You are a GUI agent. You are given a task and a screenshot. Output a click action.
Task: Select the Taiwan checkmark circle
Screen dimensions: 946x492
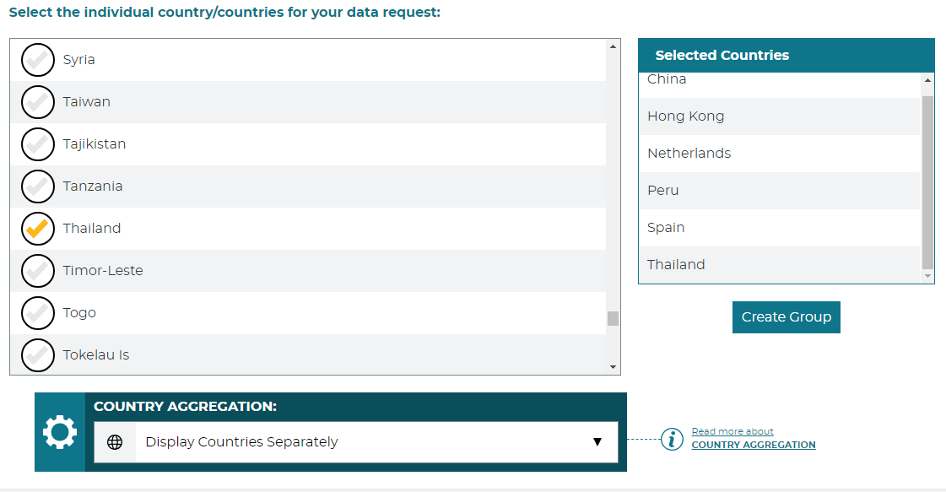(37, 102)
